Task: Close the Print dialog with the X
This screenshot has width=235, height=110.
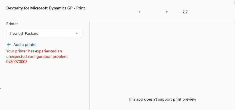Action: [x=234, y=3]
